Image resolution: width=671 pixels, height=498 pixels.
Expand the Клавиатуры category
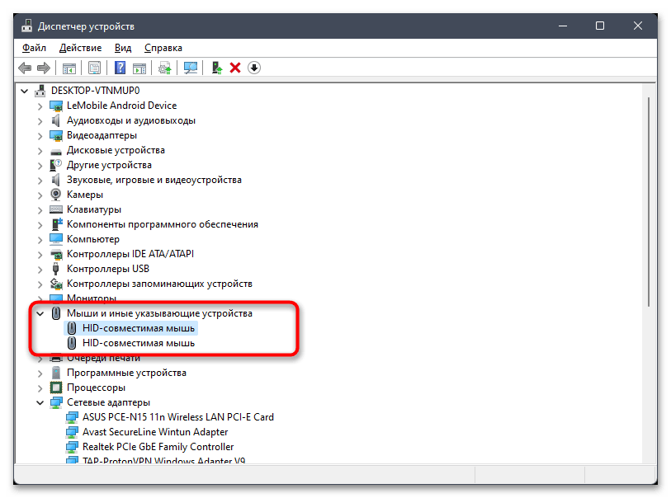pyautogui.click(x=40, y=209)
